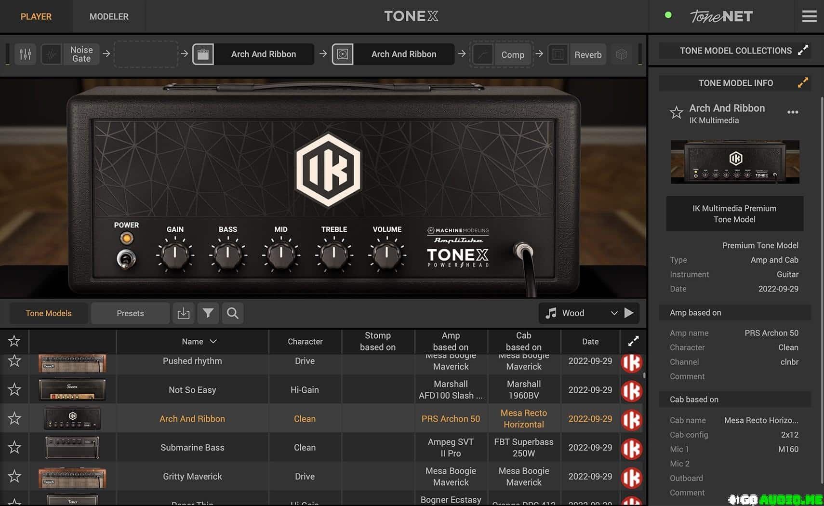Select the Gritty Maverick tone model

click(192, 476)
